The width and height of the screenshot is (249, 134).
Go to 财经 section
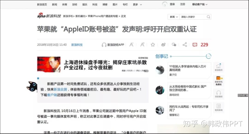75,4
